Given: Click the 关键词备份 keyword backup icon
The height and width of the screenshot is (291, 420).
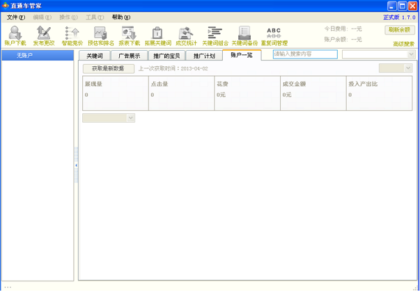Looking at the screenshot, I should click(244, 36).
